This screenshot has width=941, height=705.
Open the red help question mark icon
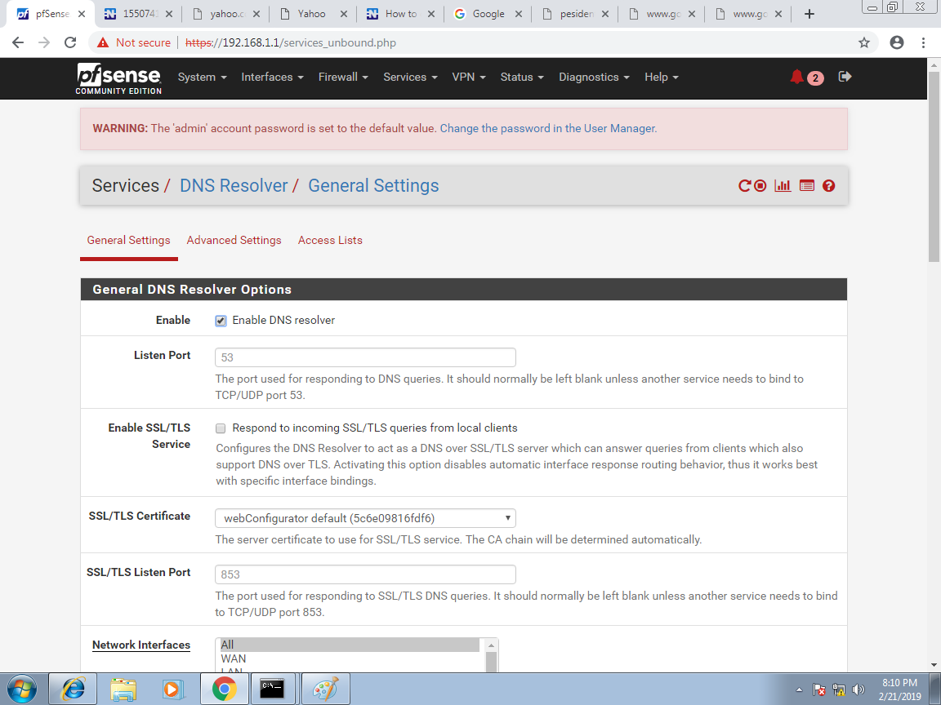coord(829,186)
